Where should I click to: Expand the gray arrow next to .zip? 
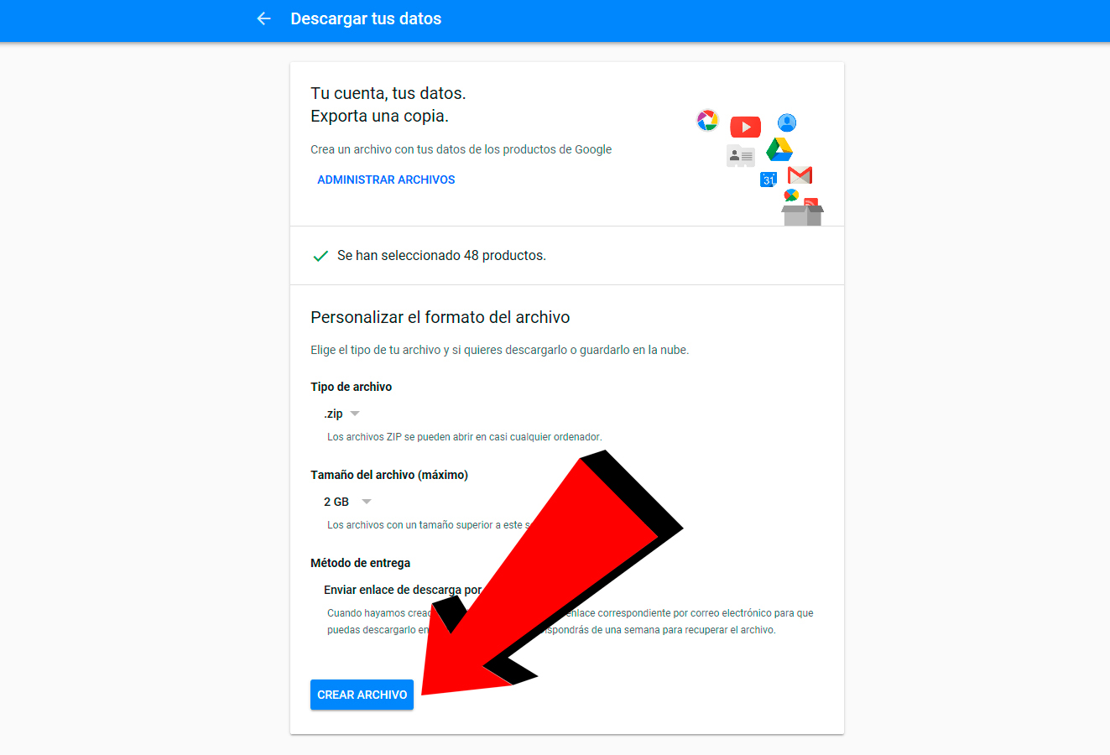[x=354, y=413]
